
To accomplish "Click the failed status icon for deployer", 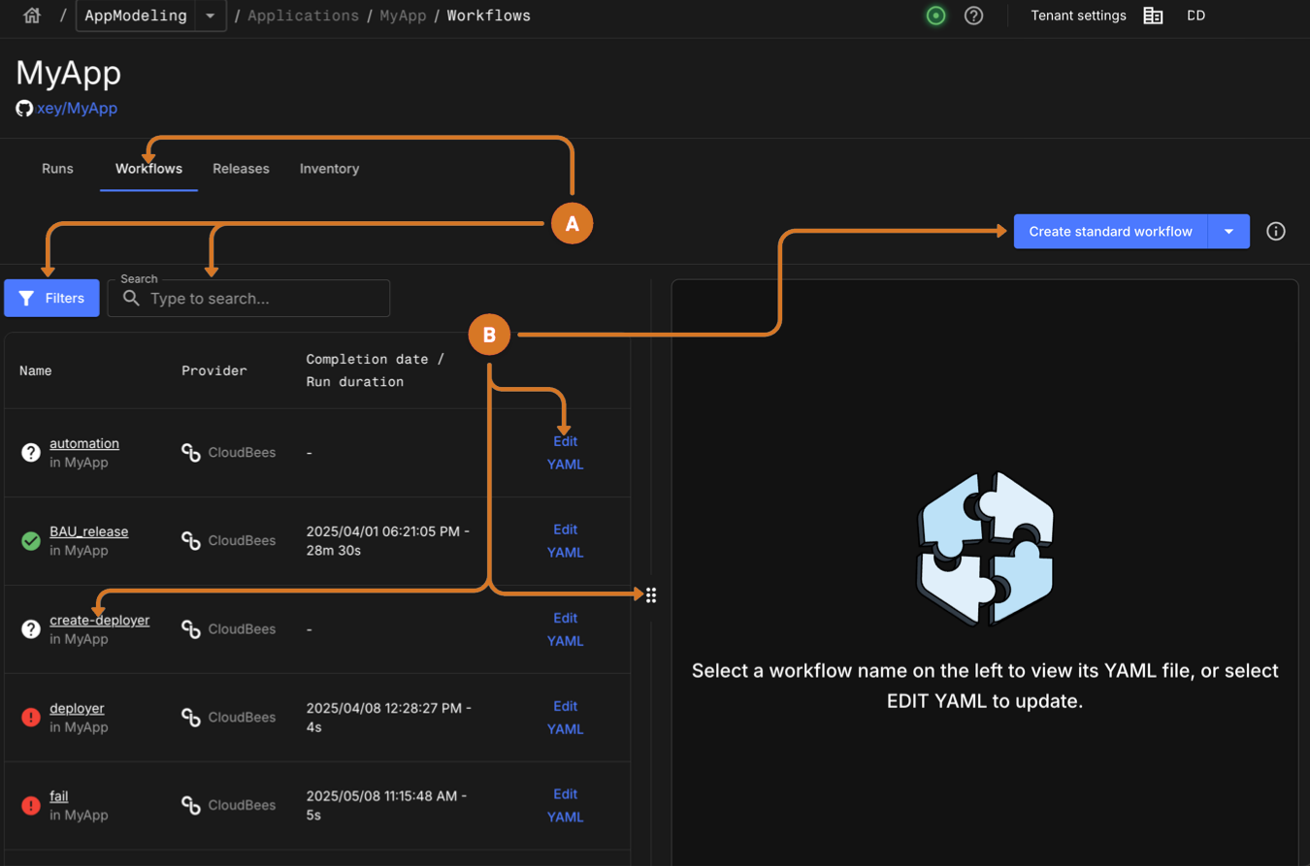I will (x=31, y=718).
